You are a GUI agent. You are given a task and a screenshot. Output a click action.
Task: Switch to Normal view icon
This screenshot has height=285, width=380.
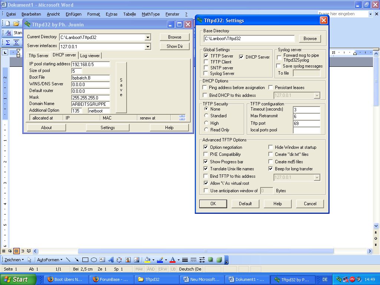pyautogui.click(x=4, y=251)
